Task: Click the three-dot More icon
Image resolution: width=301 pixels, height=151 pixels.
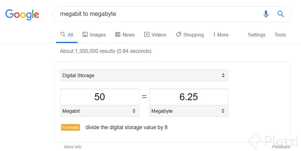Action: tap(214, 34)
